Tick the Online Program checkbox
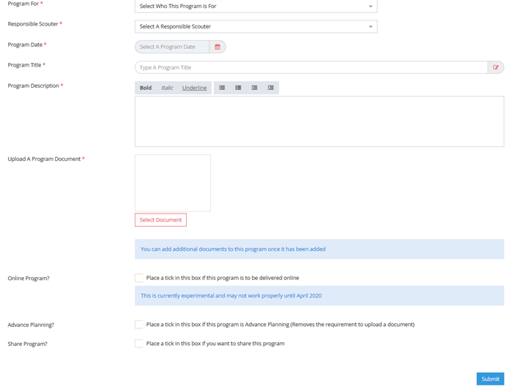The image size is (511, 389). [139, 278]
